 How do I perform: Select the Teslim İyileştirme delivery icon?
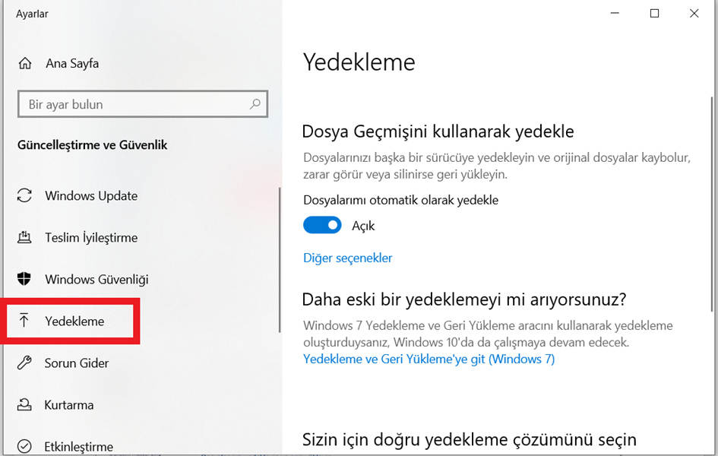point(24,237)
